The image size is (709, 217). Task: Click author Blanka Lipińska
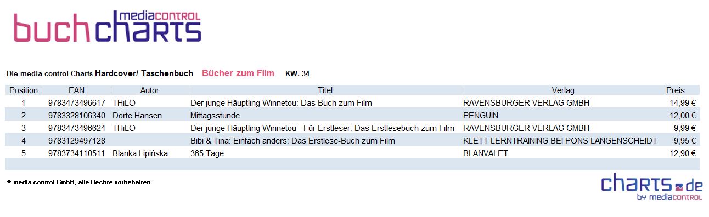(140, 153)
